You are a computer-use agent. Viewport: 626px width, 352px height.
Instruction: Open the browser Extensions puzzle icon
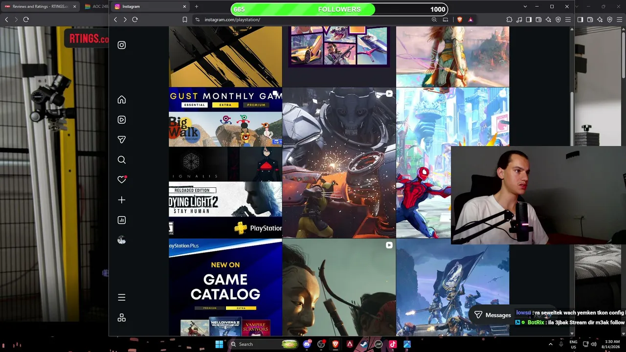[510, 20]
